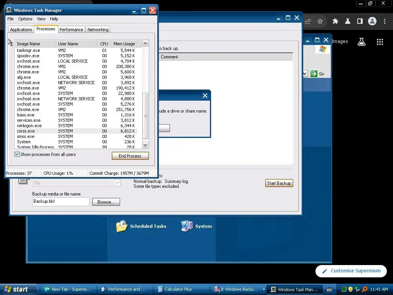393x295 pixels.
Task: Click the green CPU meter tray icon
Action: point(344,289)
